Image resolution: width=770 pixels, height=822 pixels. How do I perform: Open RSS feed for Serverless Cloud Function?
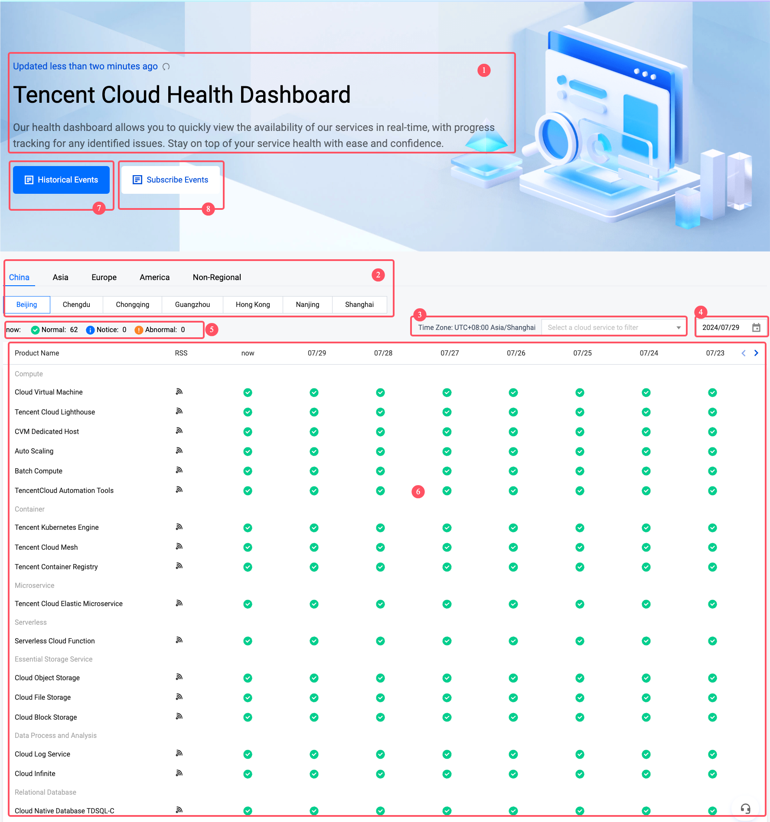pos(179,640)
